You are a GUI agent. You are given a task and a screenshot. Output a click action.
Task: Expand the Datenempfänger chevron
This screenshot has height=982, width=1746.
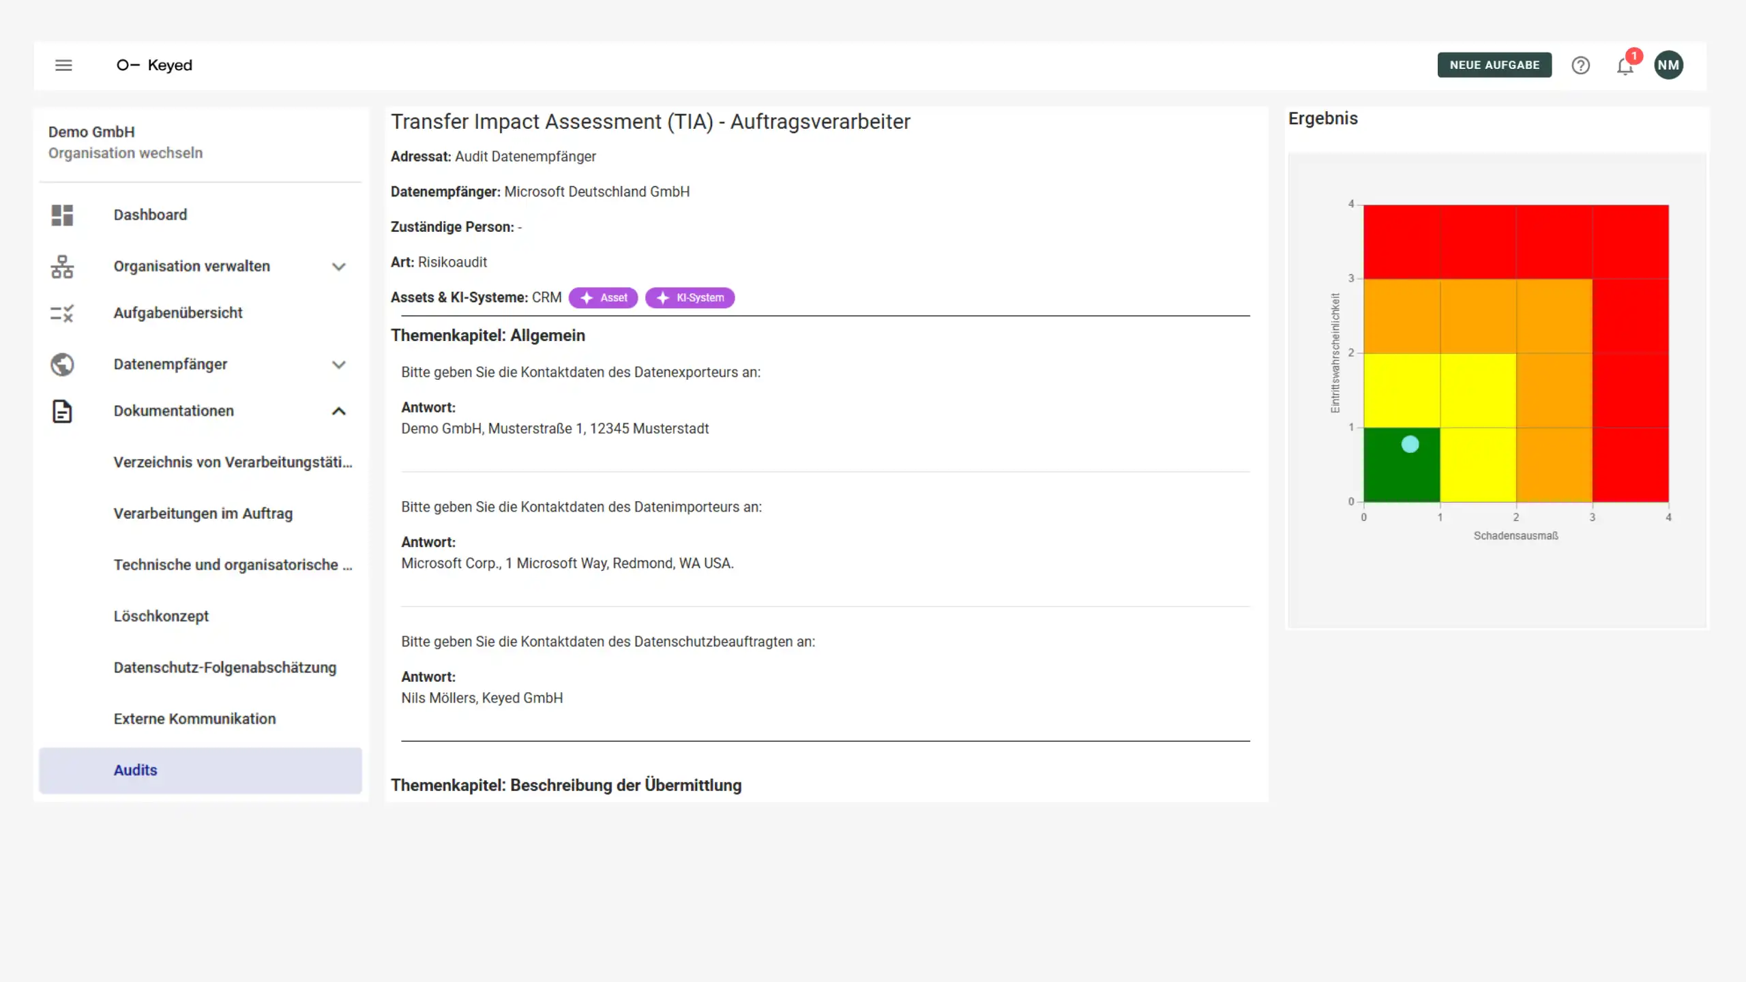click(339, 365)
